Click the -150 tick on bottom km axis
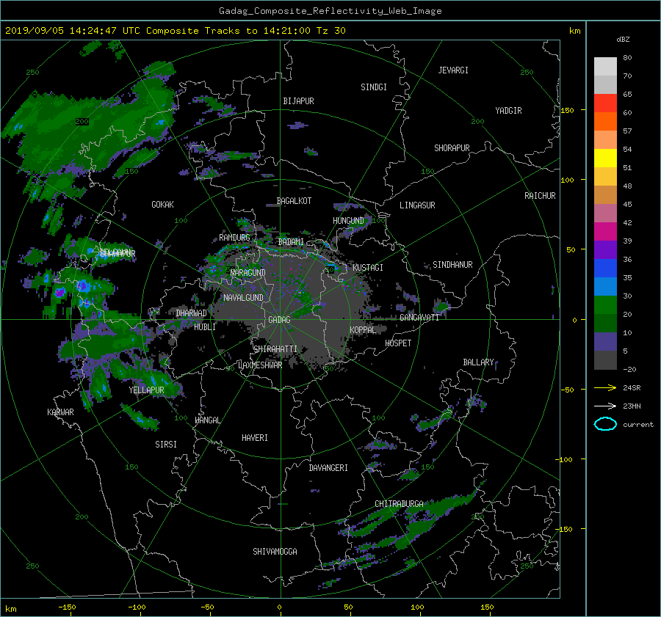This screenshot has height=617, width=661. pos(67,607)
